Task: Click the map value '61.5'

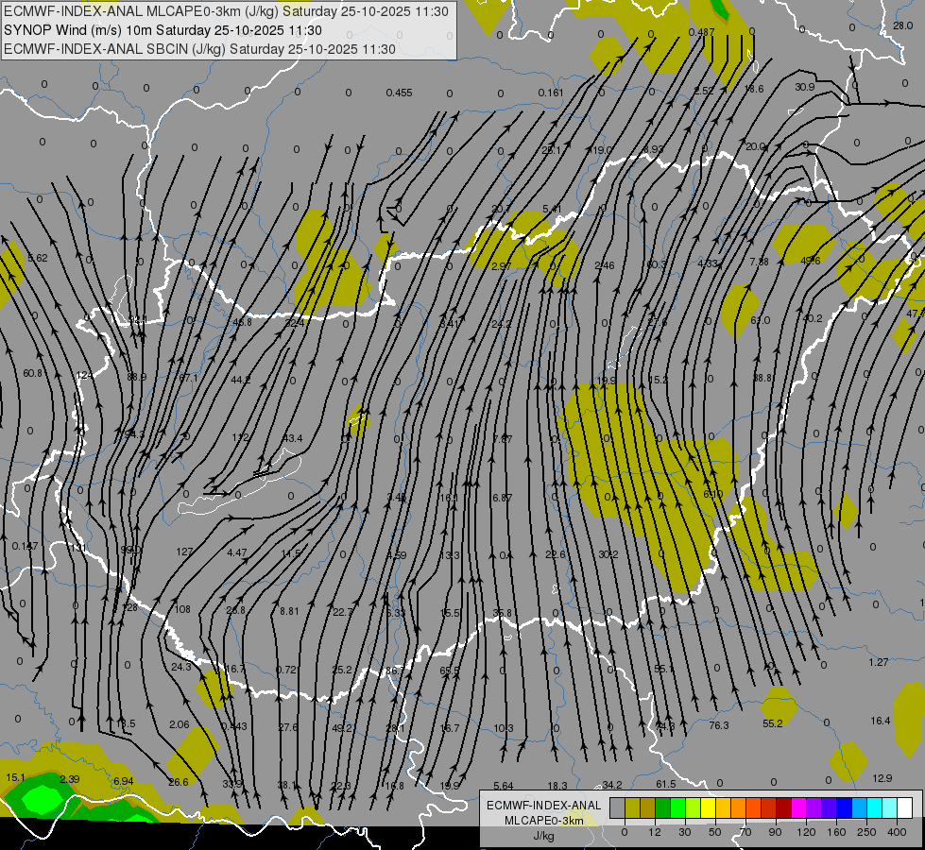Action: (665, 783)
